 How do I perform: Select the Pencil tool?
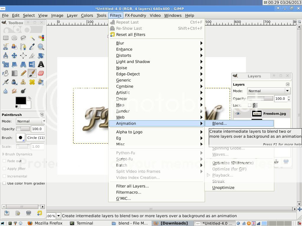click(x=23, y=73)
